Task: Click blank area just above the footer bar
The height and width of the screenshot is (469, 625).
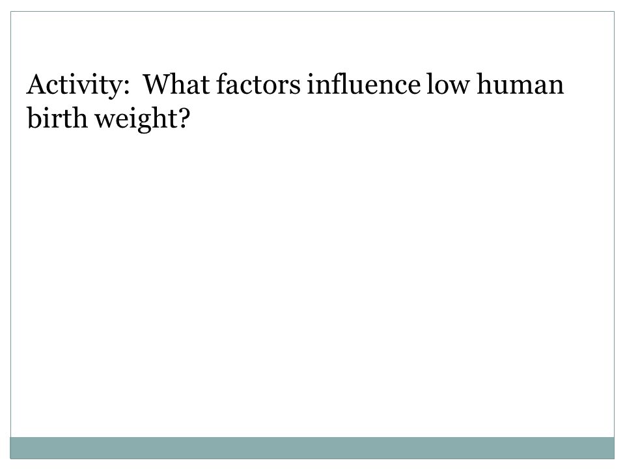Action: click(x=312, y=429)
